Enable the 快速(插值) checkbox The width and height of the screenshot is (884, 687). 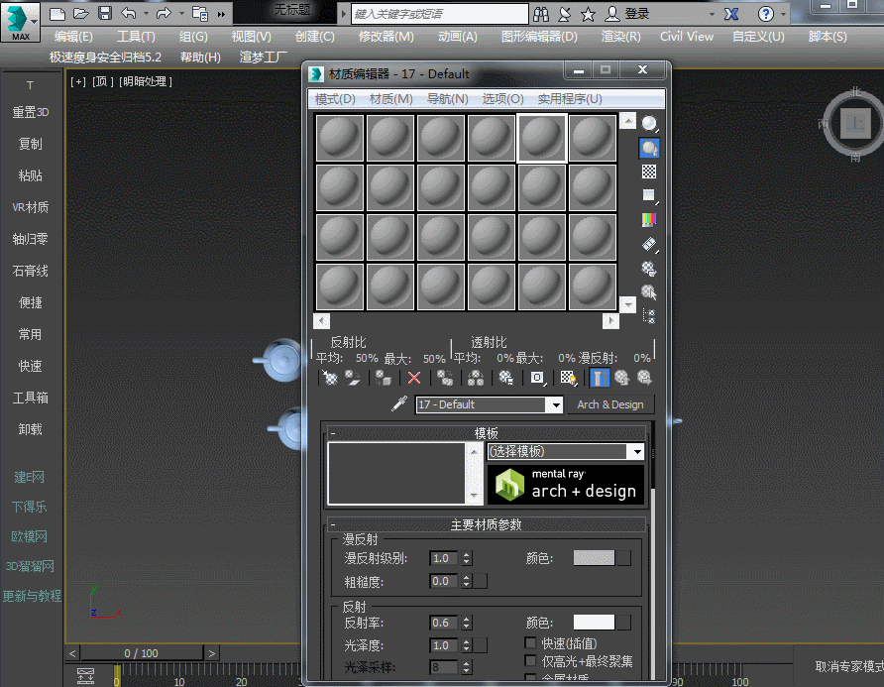point(531,642)
